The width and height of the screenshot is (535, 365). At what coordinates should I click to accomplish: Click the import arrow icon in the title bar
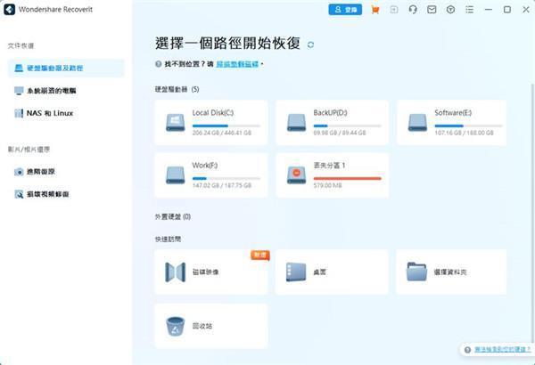coord(394,10)
